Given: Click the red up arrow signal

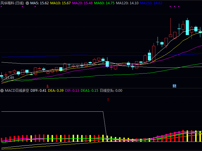Looking at the screenshot, I should pyautogui.click(x=108, y=100).
